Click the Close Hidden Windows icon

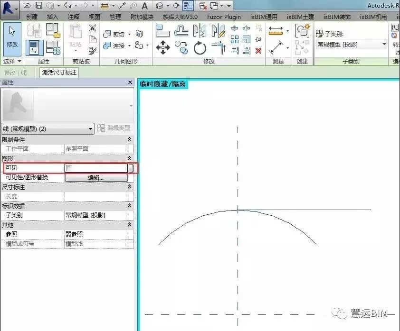(203, 6)
